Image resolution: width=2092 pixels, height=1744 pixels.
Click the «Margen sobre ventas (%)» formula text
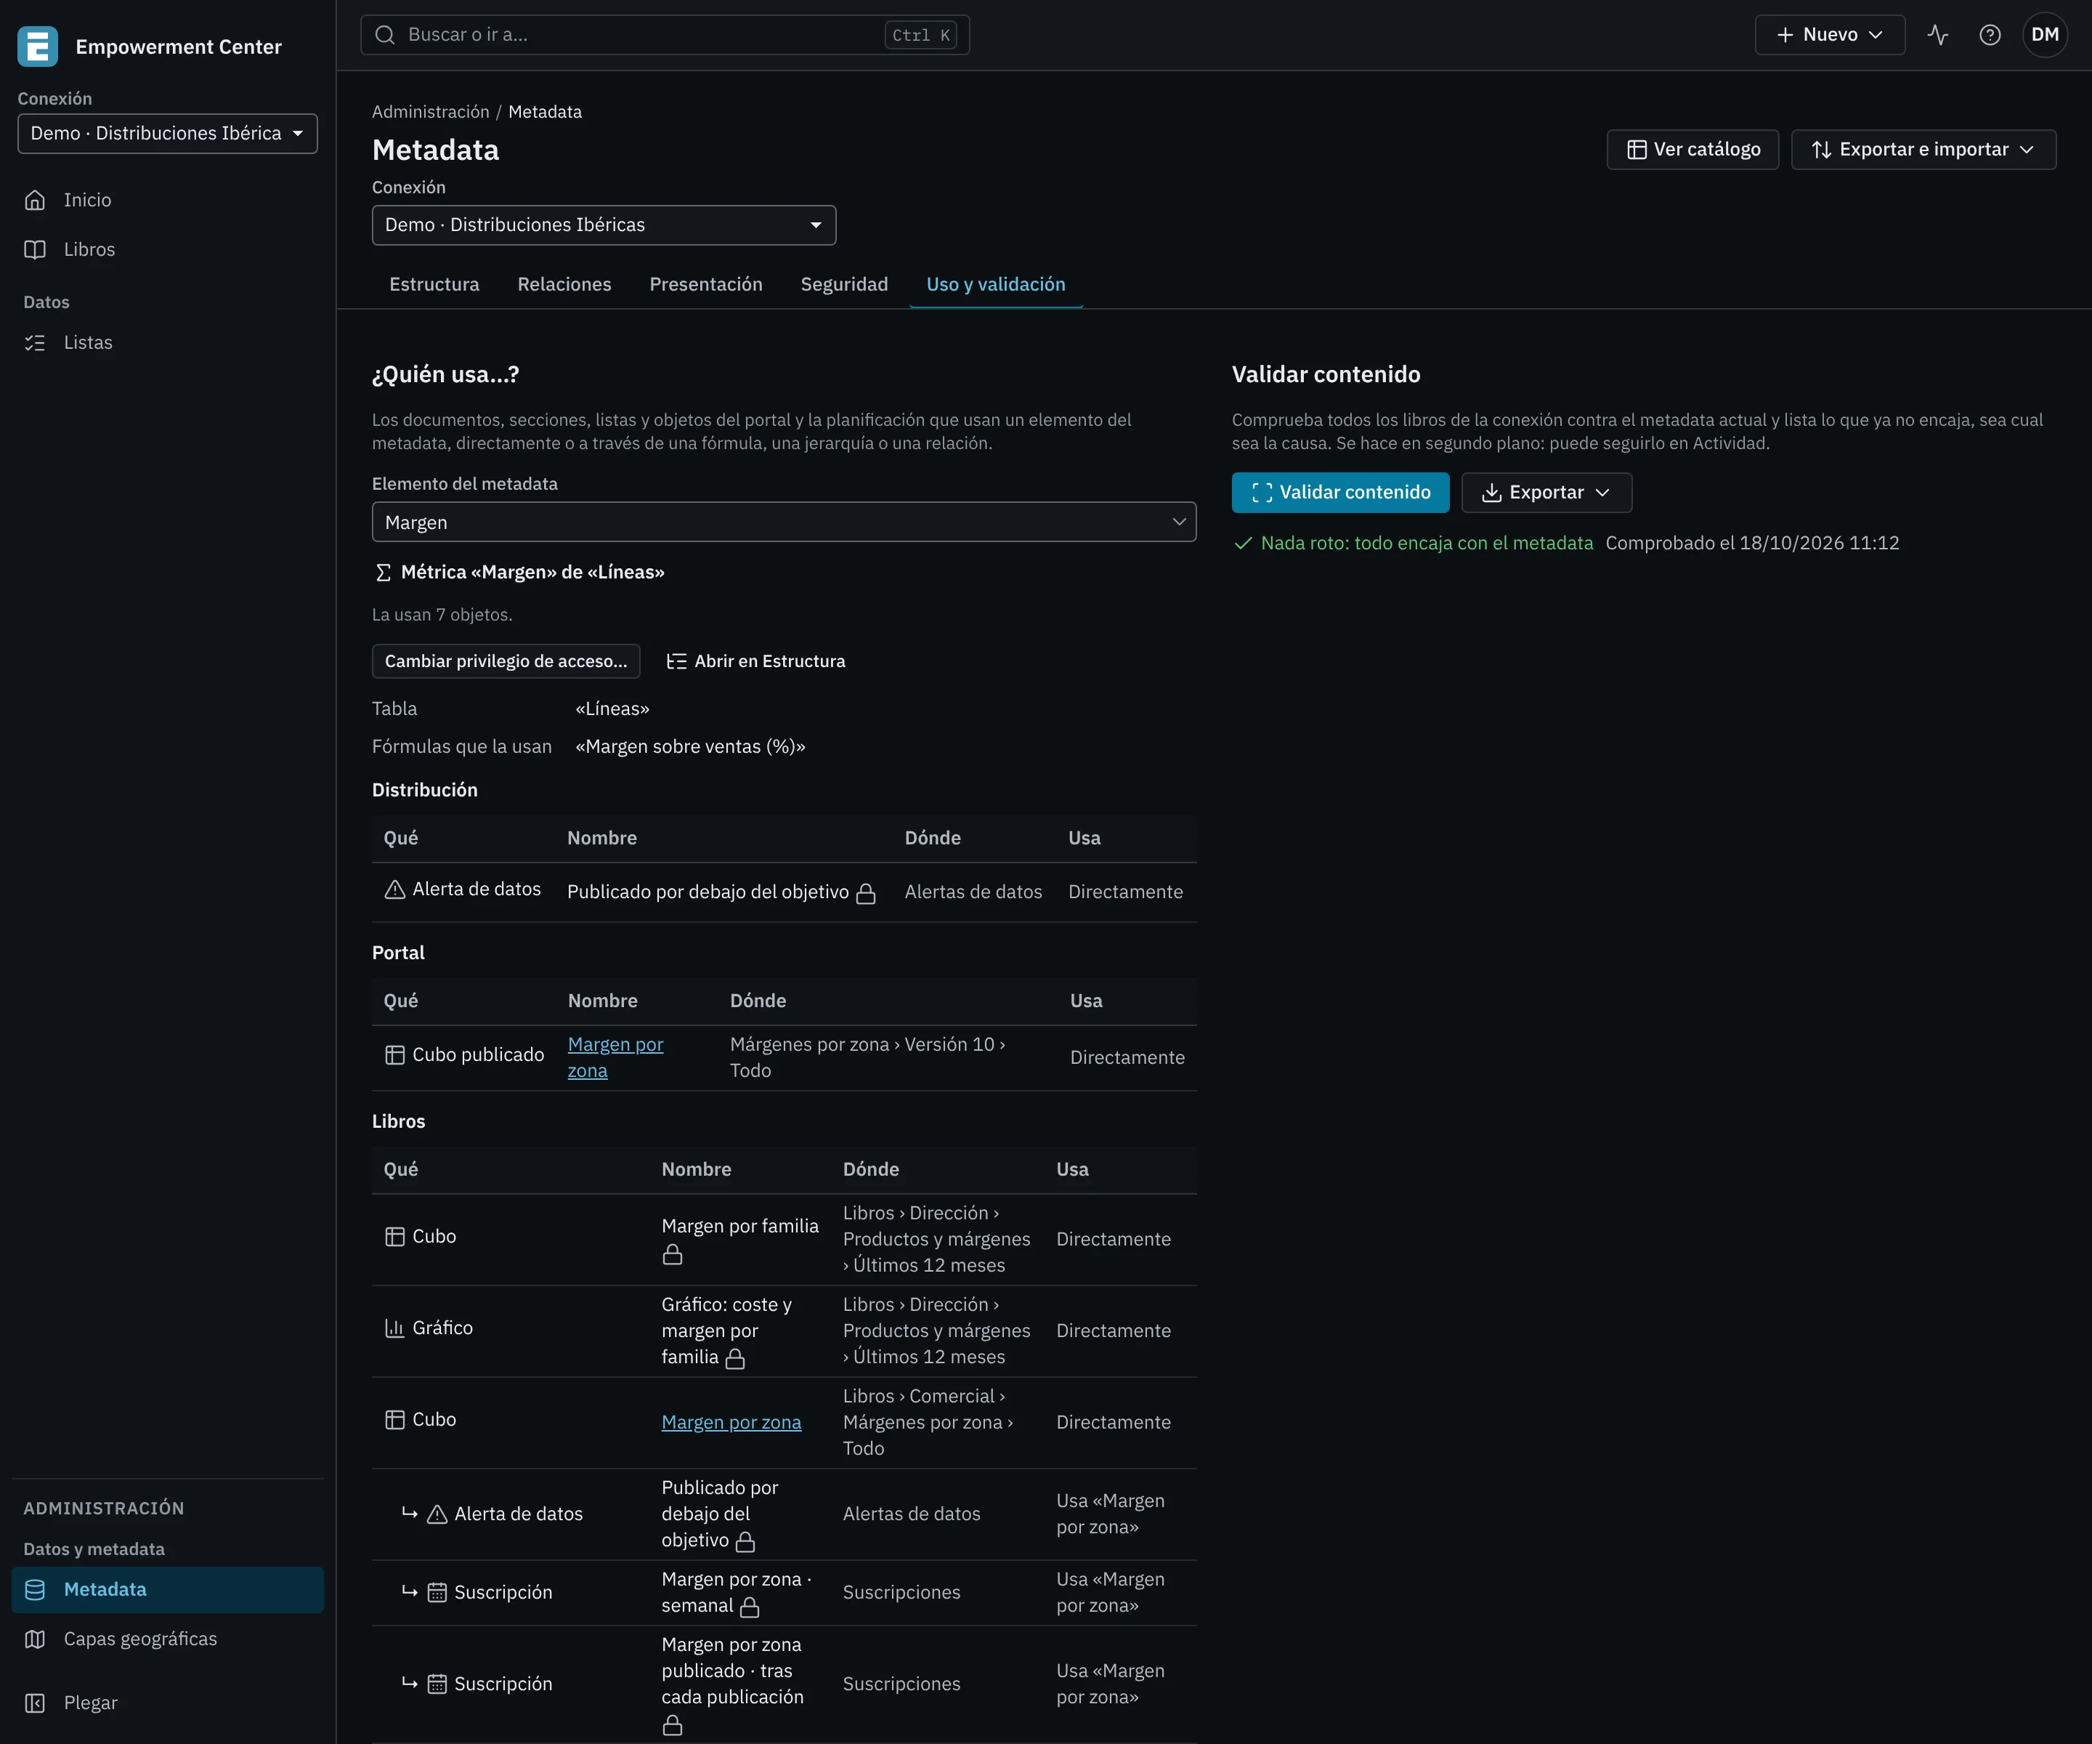coord(690,746)
